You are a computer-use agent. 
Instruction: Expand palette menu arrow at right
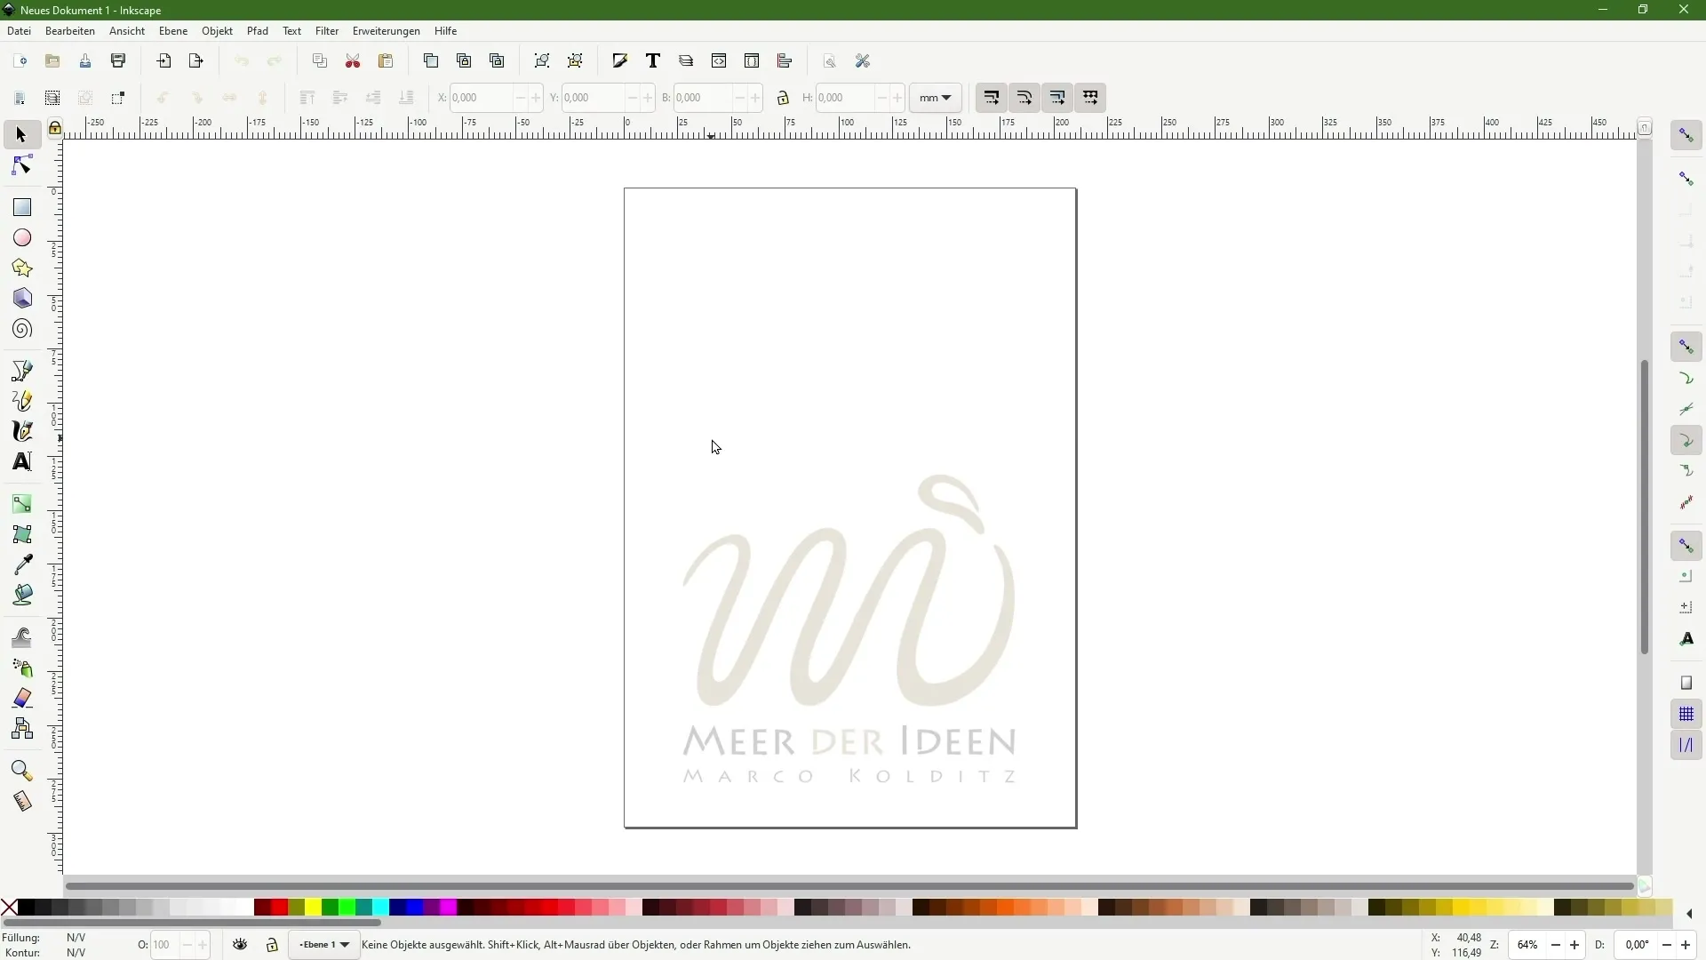pos(1689,914)
